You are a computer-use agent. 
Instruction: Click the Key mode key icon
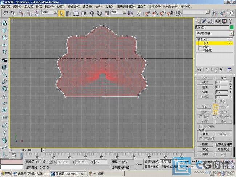point(139,164)
